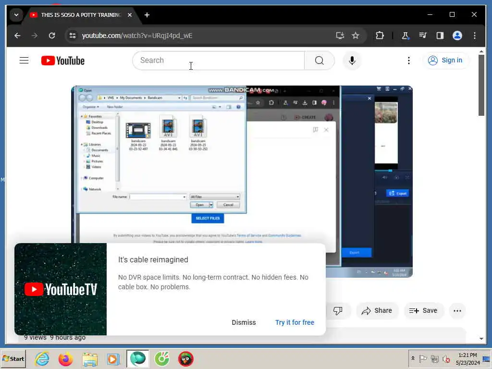Open media controls icon in toolbar
Image resolution: width=492 pixels, height=369 pixels.
coord(423,36)
